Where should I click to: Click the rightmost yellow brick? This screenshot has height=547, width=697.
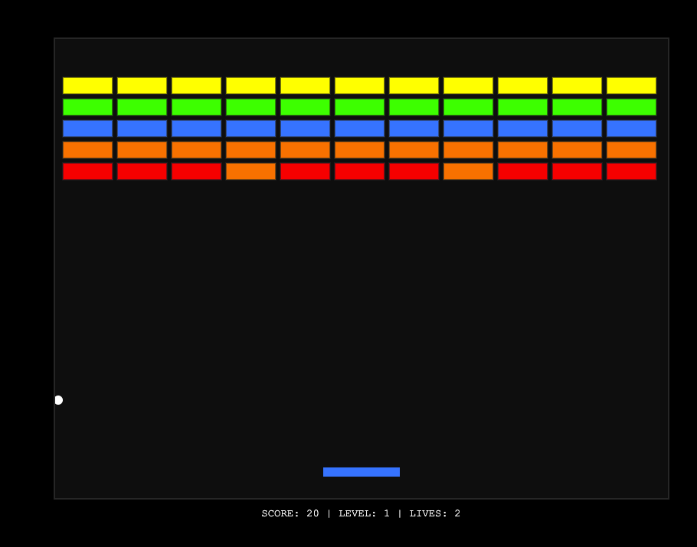coord(631,86)
